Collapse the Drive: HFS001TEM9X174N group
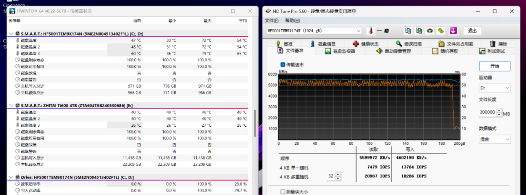Screen dimensions: 526x195 [x=11, y=177]
